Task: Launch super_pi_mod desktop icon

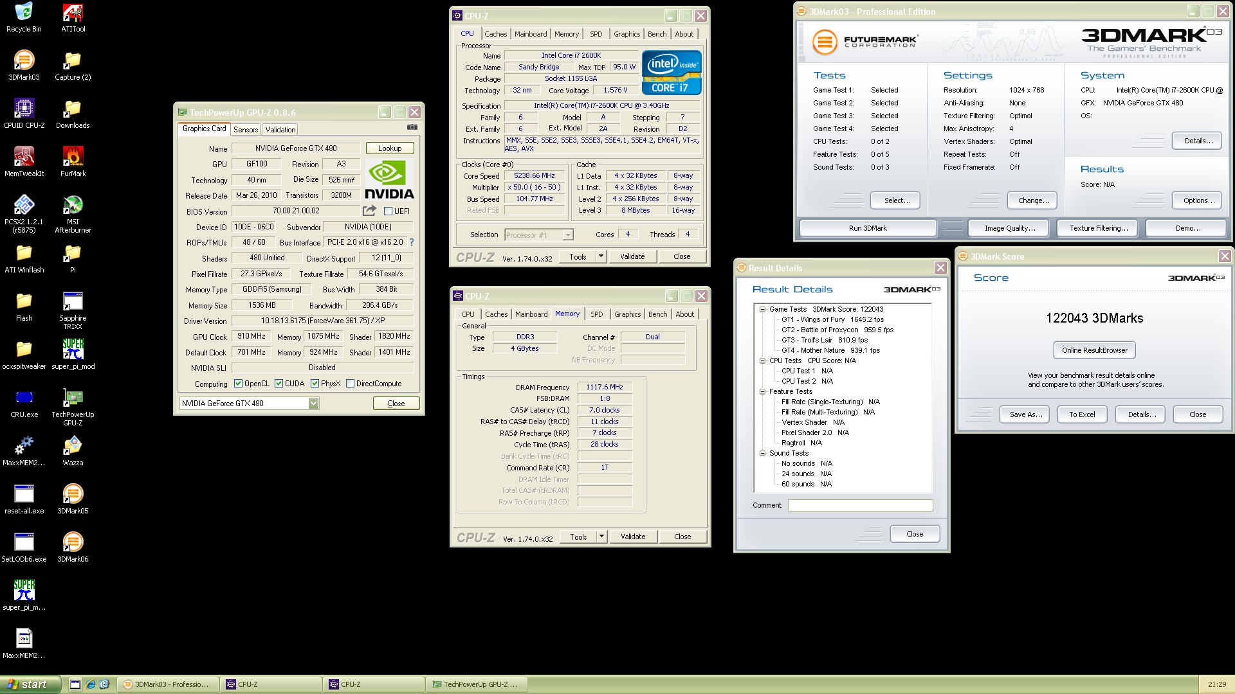Action: [x=73, y=355]
